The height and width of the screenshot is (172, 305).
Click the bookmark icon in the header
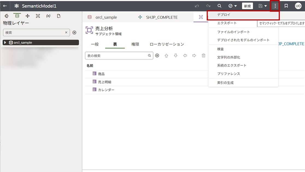click(286, 6)
